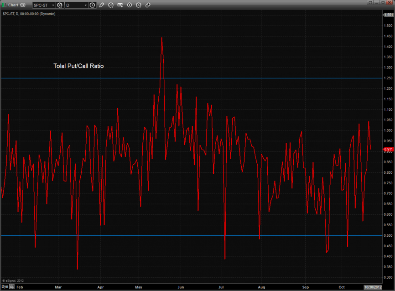Open the interval clock icon
The height and width of the screenshot is (291, 395).
(93, 5)
